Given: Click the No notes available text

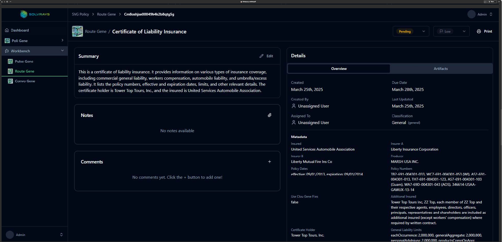Looking at the screenshot, I should [177, 131].
